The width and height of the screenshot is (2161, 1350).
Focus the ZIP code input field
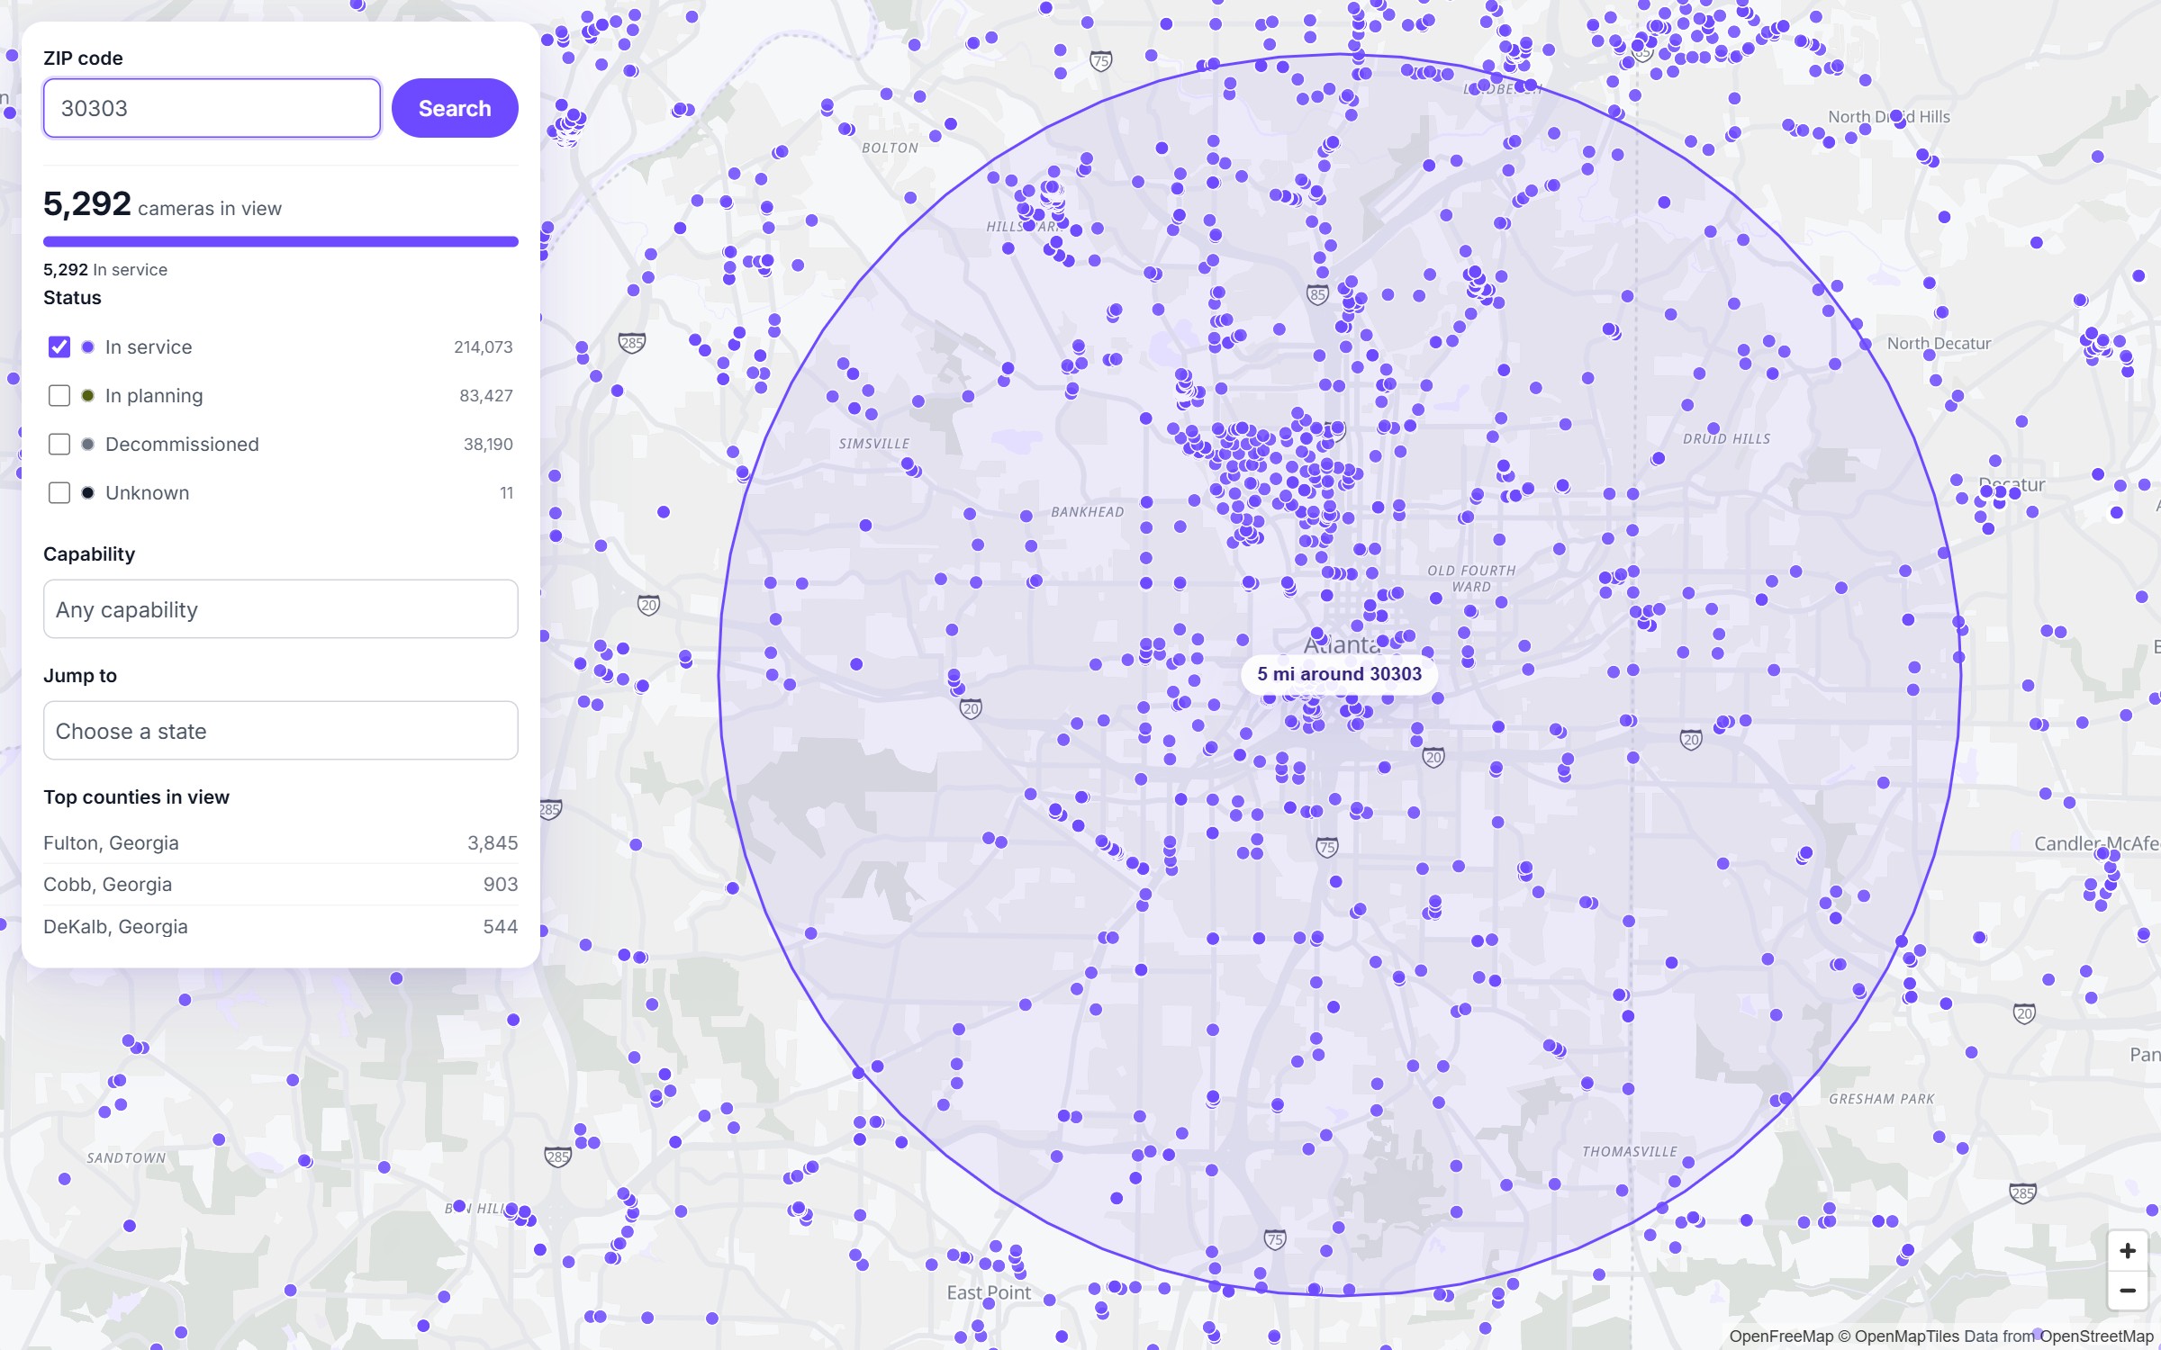pyautogui.click(x=212, y=108)
